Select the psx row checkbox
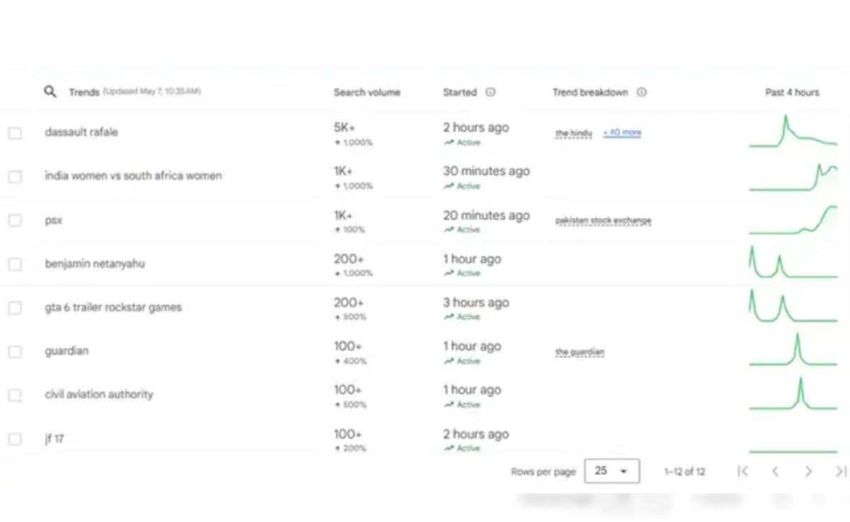 tap(15, 221)
